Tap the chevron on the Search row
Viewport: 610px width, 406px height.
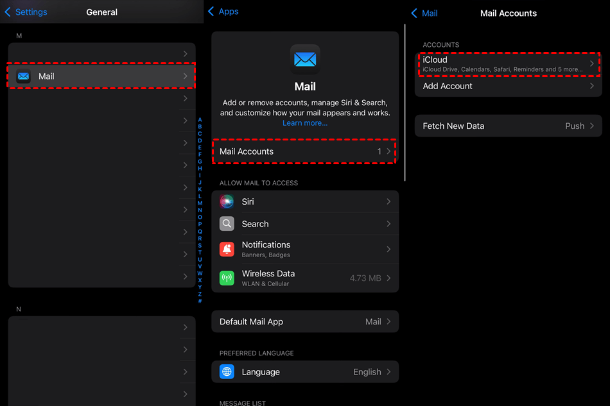click(388, 224)
